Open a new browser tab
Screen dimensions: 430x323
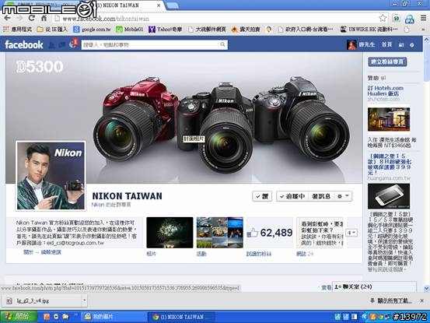click(x=172, y=5)
